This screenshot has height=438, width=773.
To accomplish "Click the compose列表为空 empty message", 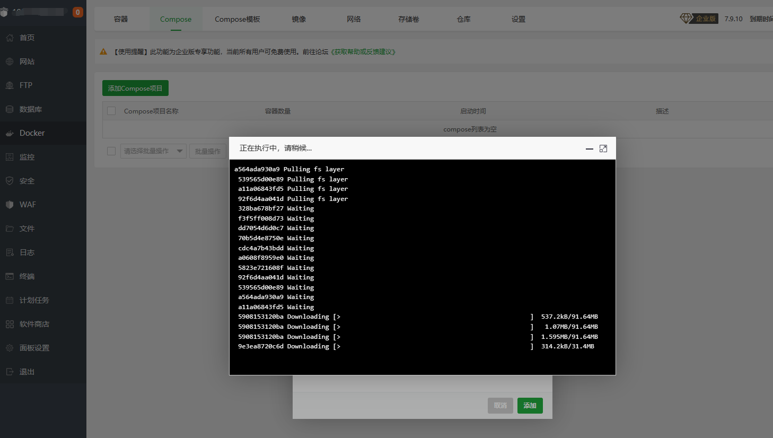I will click(x=470, y=129).
